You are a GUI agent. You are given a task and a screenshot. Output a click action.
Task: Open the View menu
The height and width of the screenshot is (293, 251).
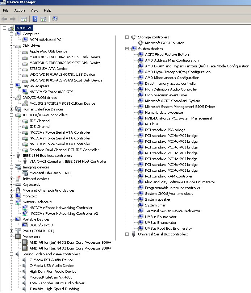pos(34,10)
